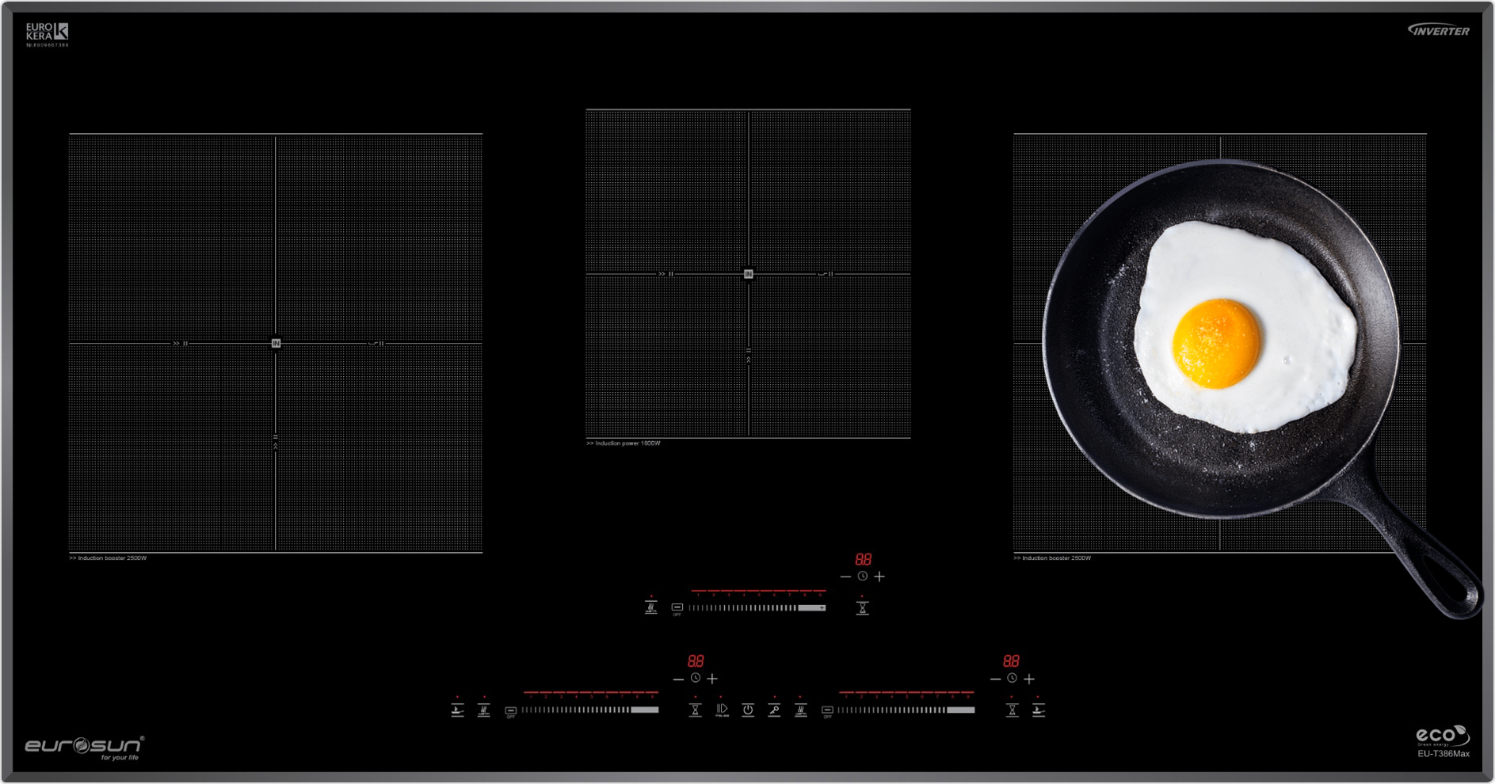Image resolution: width=1495 pixels, height=784 pixels.
Task: Tap the left zone hourglass timer icon
Action: (695, 710)
